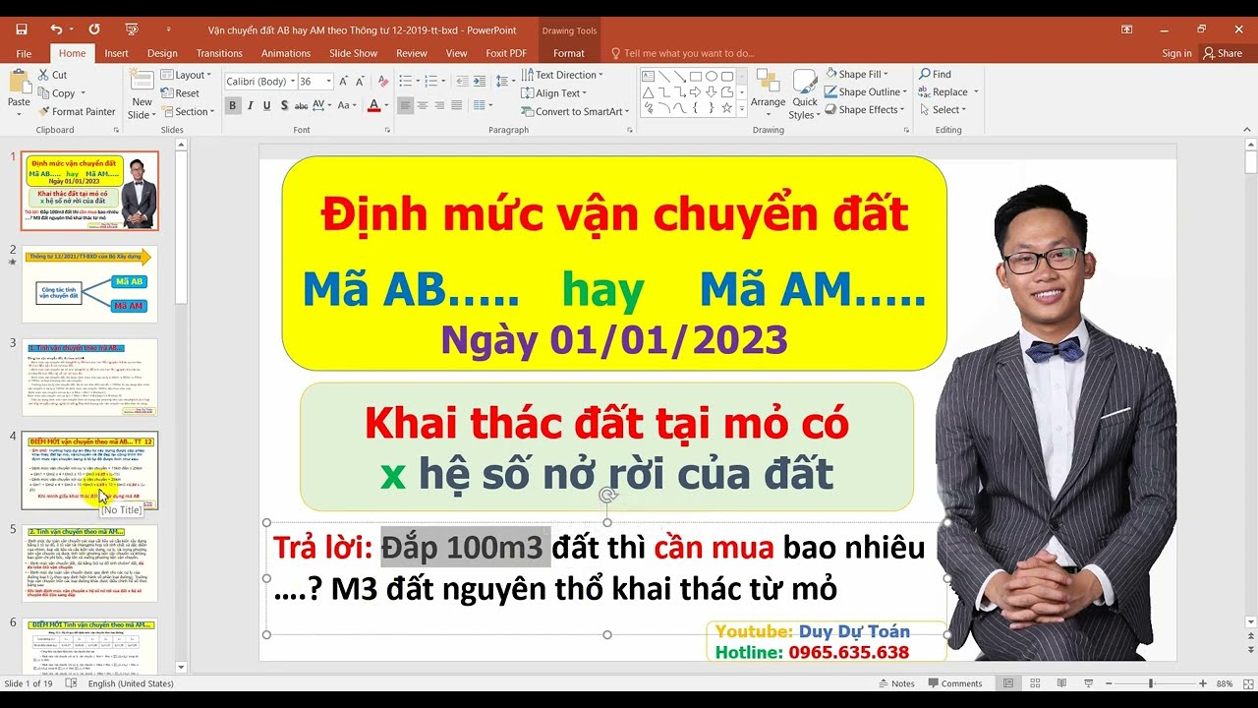The image size is (1258, 708).
Task: Toggle bold formatting
Action: [233, 105]
